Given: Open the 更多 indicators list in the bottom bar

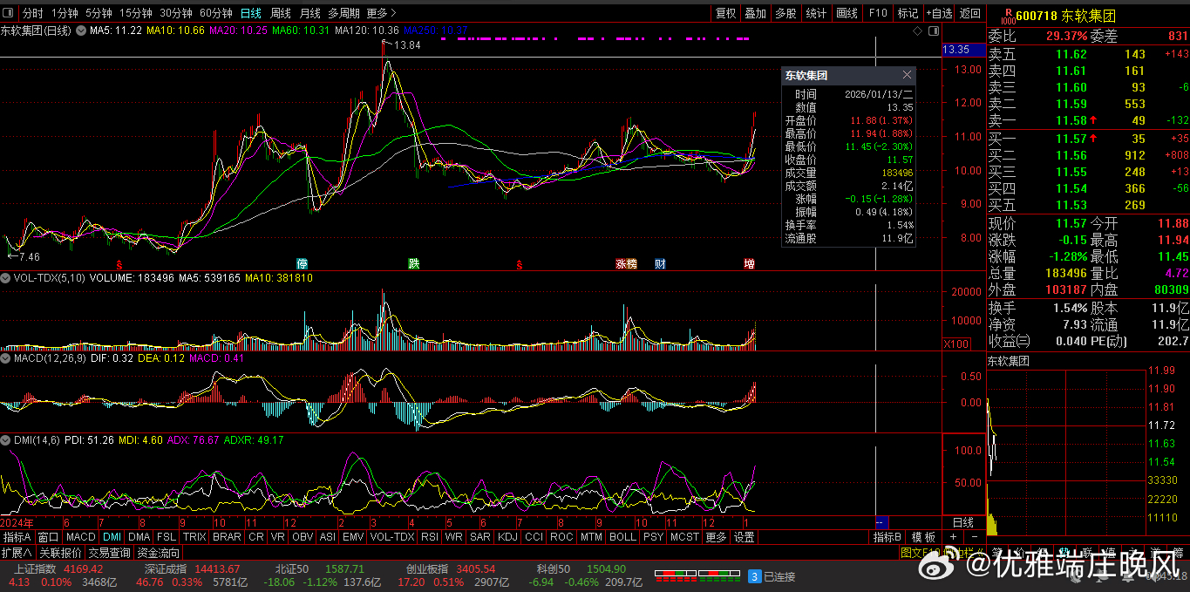Looking at the screenshot, I should [x=716, y=537].
